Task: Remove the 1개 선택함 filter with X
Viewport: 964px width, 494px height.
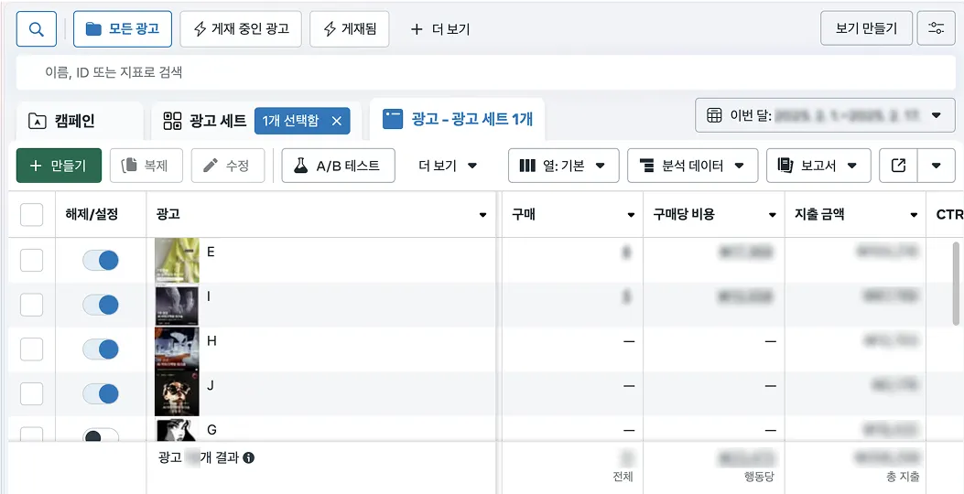Action: pyautogui.click(x=336, y=121)
